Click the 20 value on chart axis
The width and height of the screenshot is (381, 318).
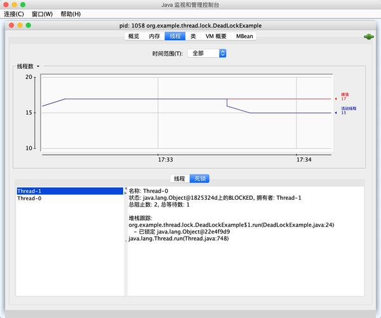tap(29, 77)
